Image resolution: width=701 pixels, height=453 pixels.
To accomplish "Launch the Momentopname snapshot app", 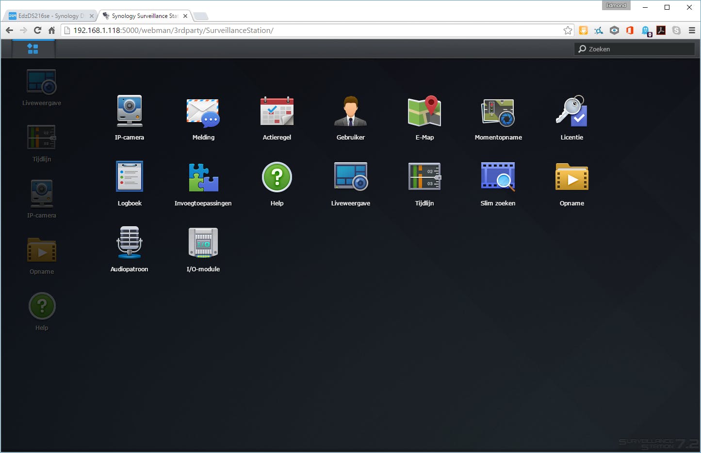I will (x=498, y=112).
